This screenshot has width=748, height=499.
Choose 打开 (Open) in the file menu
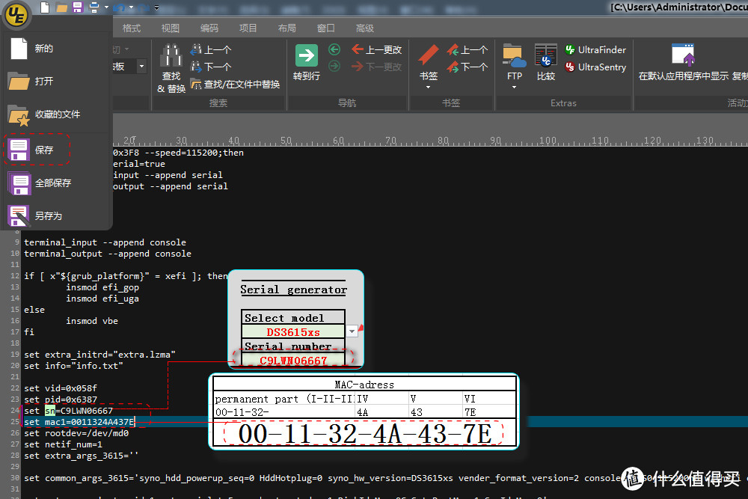click(x=56, y=81)
